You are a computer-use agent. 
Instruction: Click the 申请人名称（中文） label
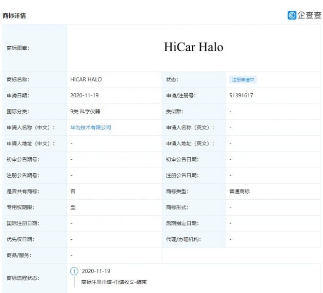[x=31, y=128]
